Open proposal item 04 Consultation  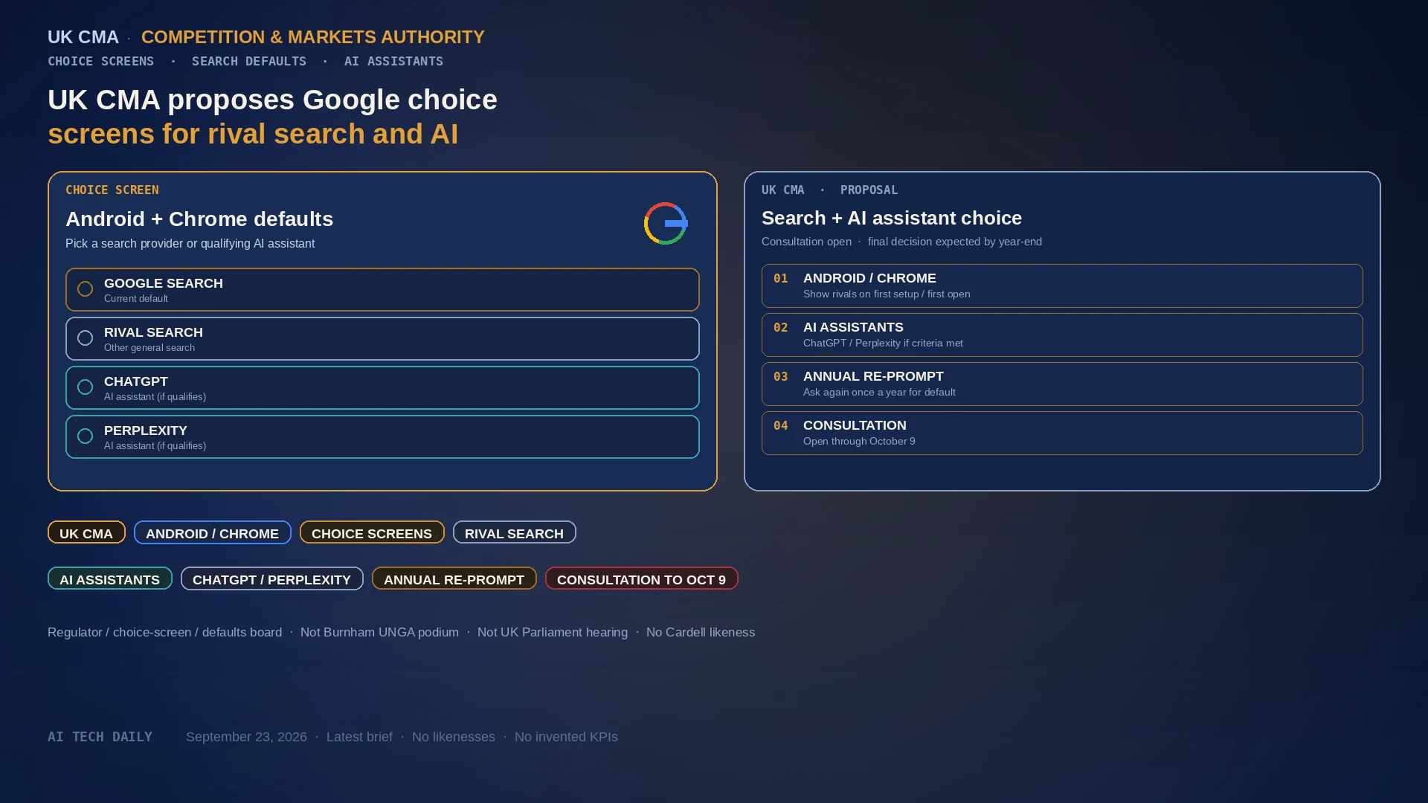[1062, 433]
